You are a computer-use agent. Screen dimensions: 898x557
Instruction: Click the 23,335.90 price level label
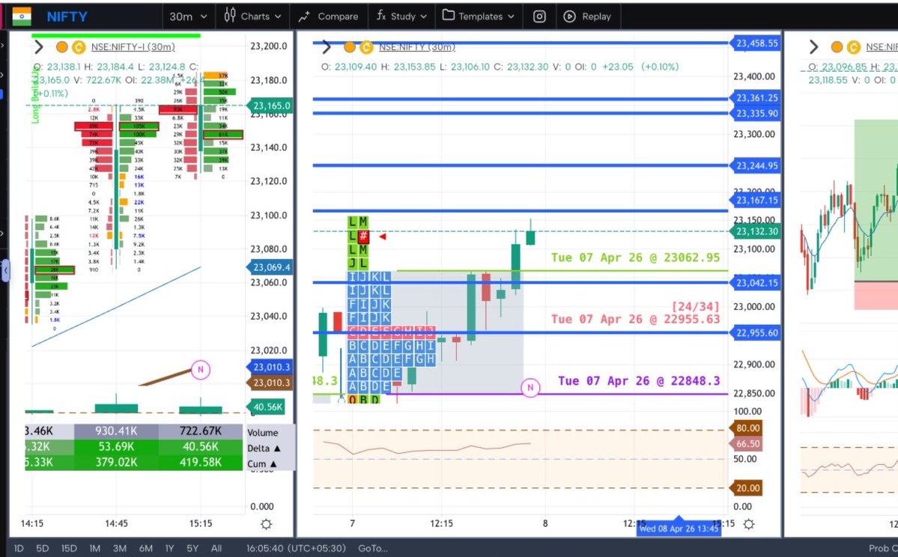click(x=756, y=113)
